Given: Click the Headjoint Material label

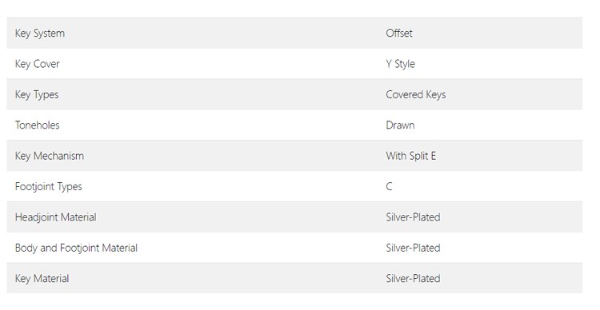Looking at the screenshot, I should (55, 217).
